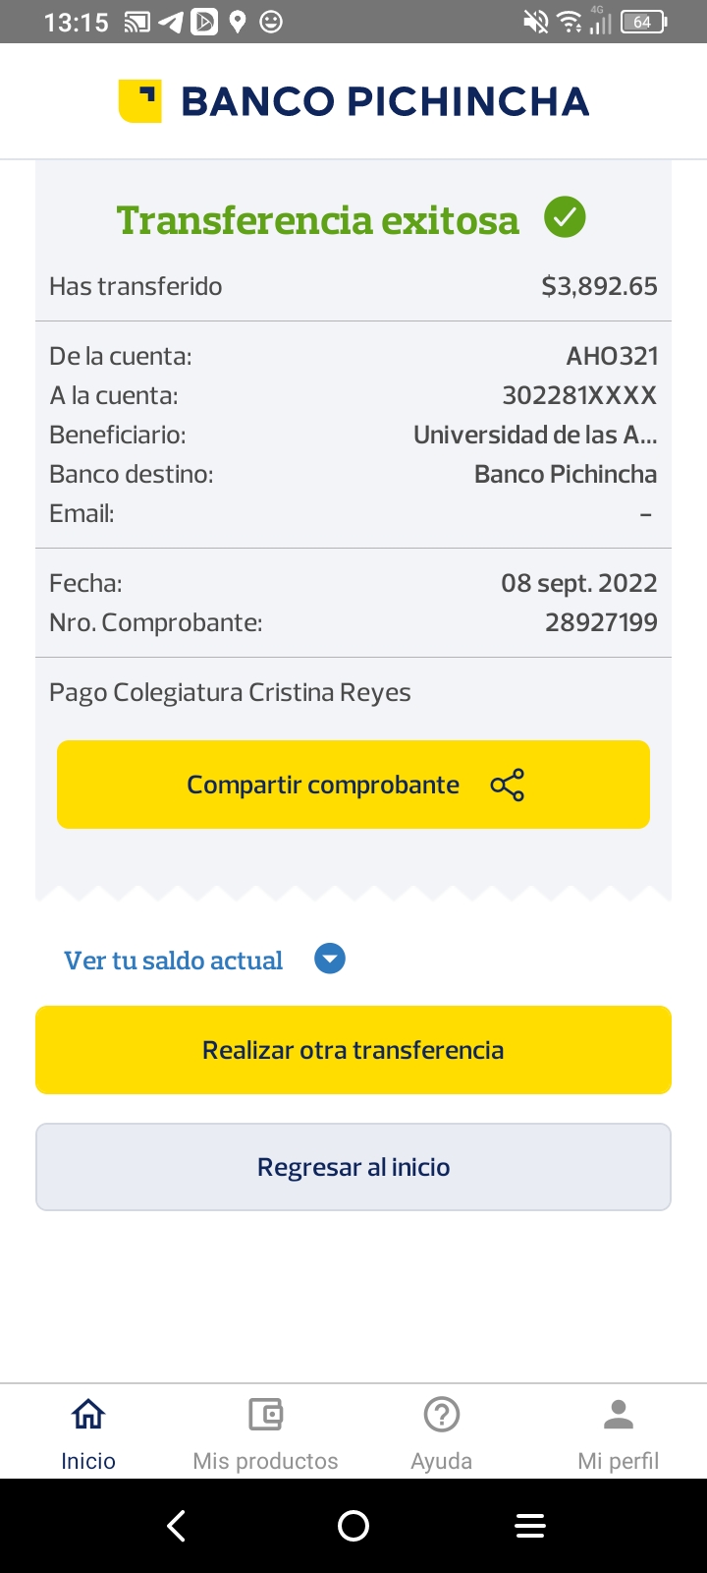Tap the Ver tu saldo actual link
The width and height of the screenshot is (707, 1573).
pyautogui.click(x=174, y=961)
